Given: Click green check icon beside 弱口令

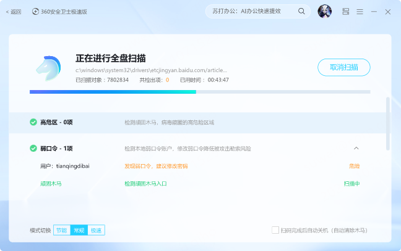Looking at the screenshot, I should click(33, 148).
